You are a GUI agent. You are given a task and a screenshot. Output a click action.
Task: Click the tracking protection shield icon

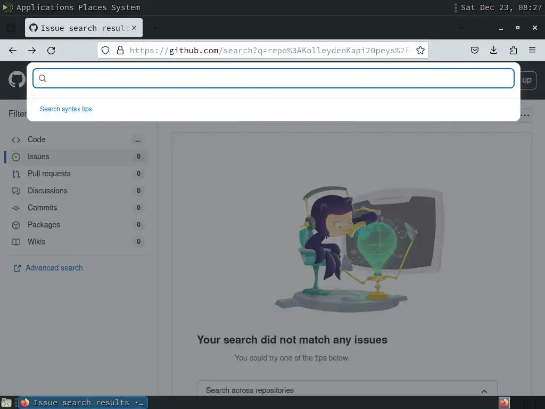click(105, 51)
